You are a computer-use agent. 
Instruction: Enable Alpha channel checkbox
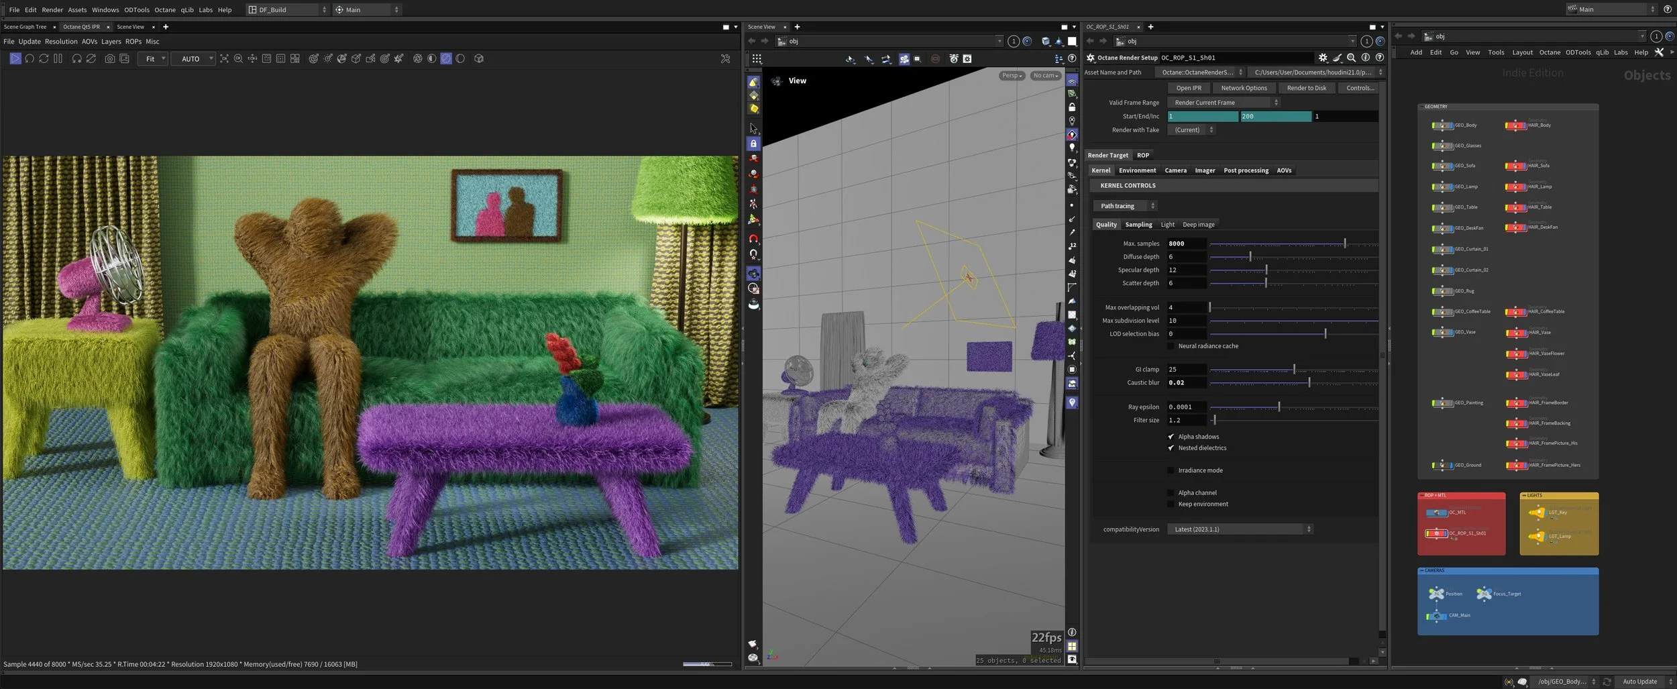tap(1171, 493)
